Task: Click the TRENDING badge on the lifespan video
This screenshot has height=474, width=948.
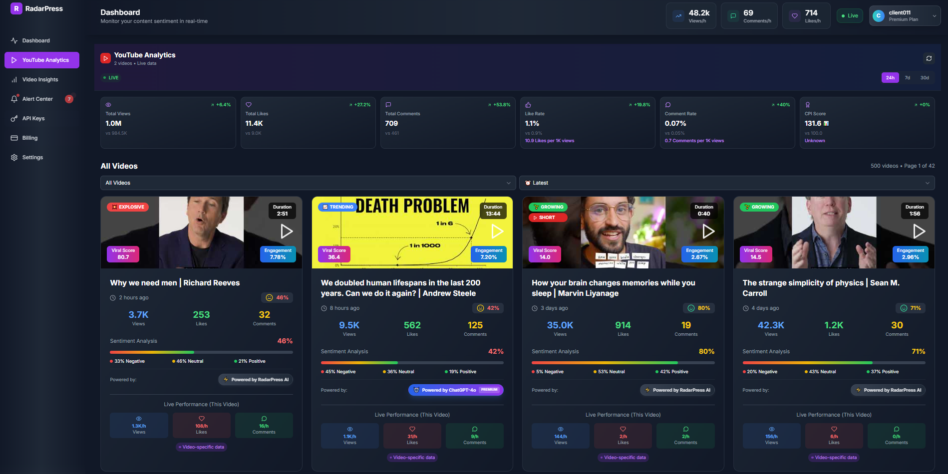Action: pos(337,207)
